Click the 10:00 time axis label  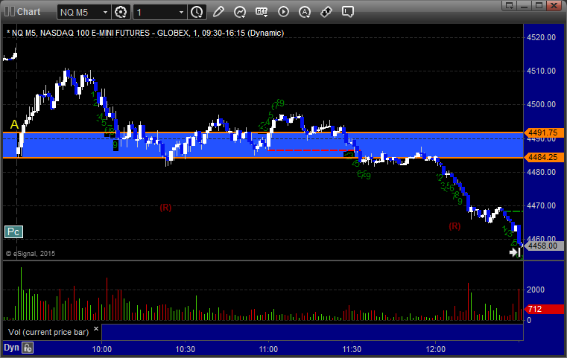click(x=101, y=349)
